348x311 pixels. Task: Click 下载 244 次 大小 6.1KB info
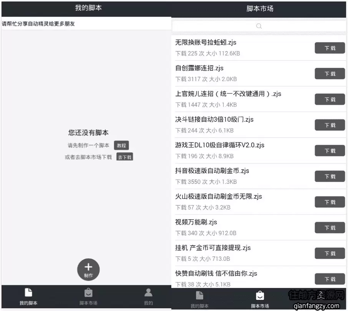[x=204, y=131]
